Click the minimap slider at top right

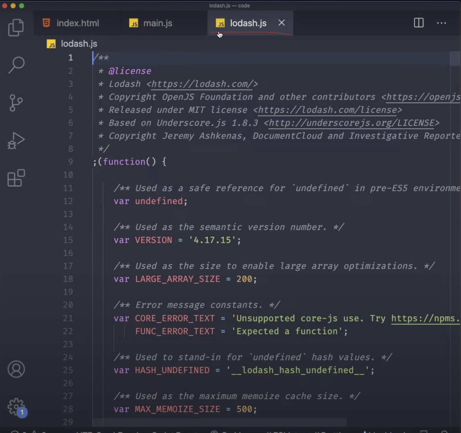point(455,59)
